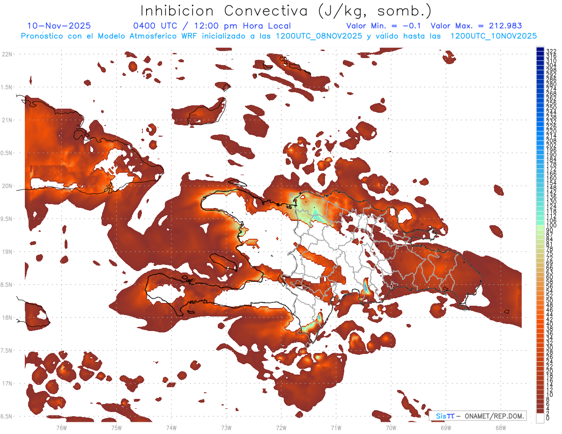Screen dimensions: 562x434
Task: Click the '322' value atop the color scale
Action: click(551, 51)
